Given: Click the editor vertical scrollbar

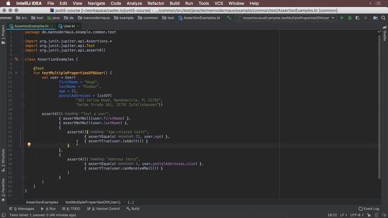Looking at the screenshot, I should point(380,107).
